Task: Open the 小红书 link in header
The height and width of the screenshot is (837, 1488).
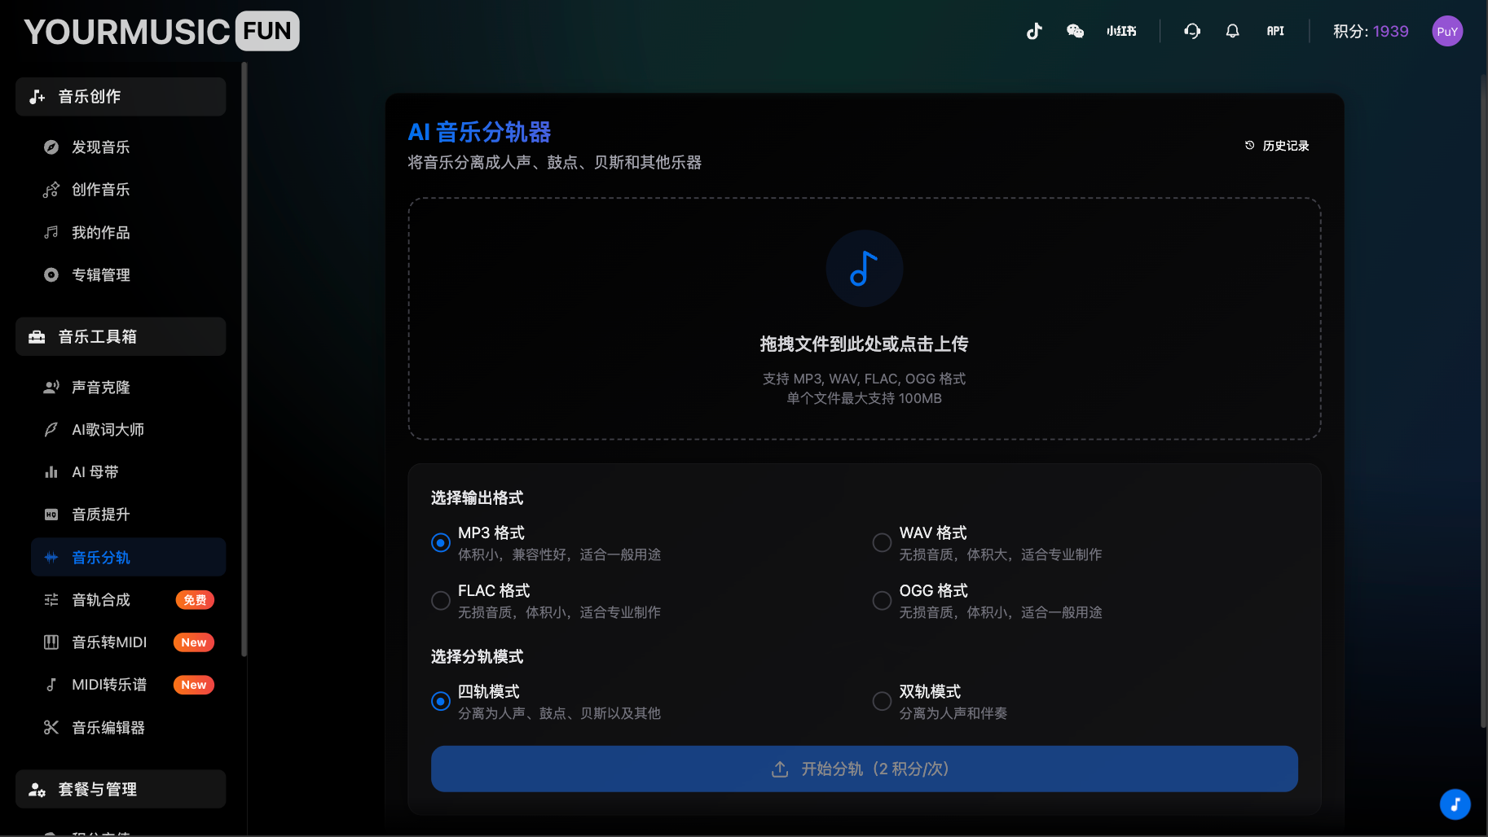Action: point(1121,31)
